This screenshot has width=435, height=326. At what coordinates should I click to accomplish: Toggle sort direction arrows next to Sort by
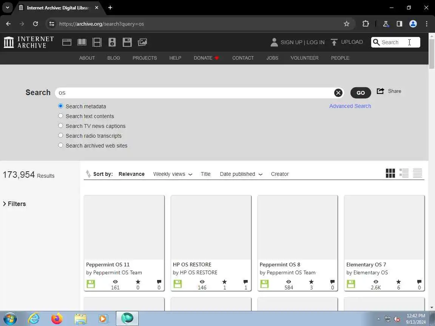pyautogui.click(x=88, y=174)
